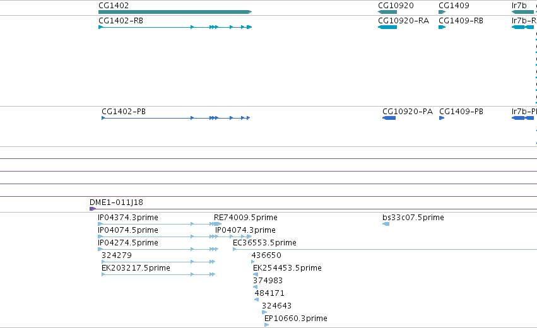
Task: Select the 324643 feature label
Action: 276,306
